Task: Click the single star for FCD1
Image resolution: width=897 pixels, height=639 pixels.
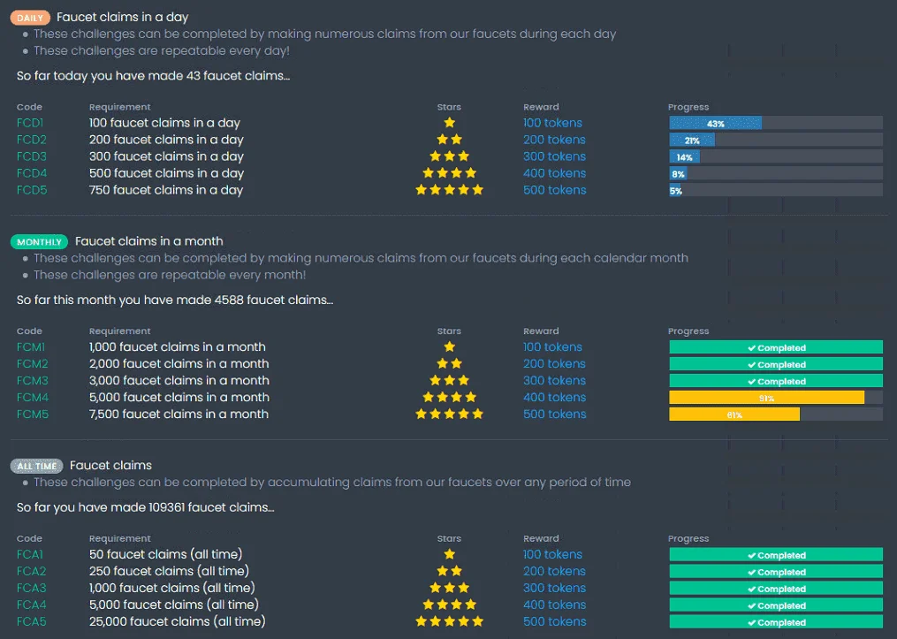Action: pos(450,123)
